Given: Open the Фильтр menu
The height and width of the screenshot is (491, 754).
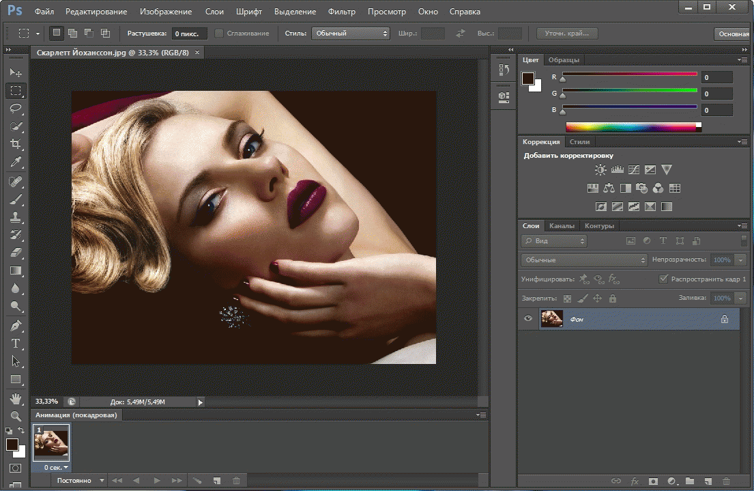Looking at the screenshot, I should pyautogui.click(x=342, y=12).
